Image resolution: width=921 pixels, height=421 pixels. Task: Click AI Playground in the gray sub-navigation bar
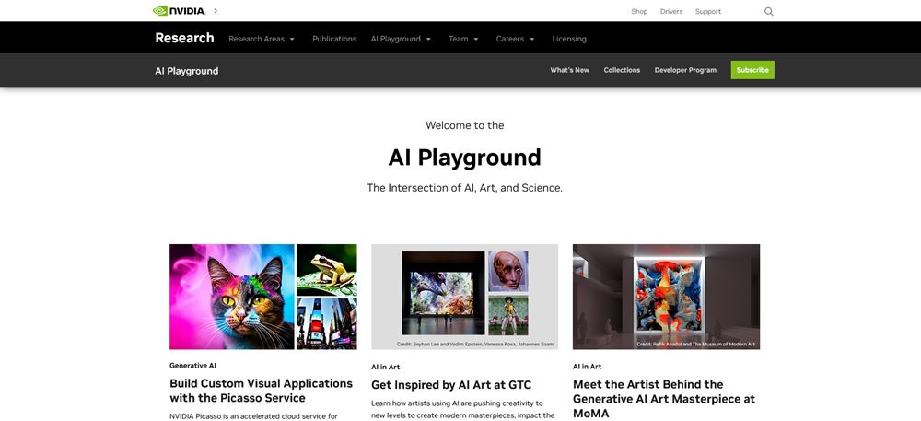coord(187,71)
